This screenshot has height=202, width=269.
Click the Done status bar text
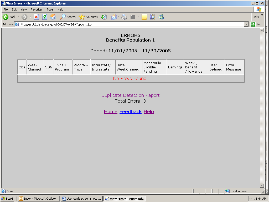pyautogui.click(x=10, y=191)
